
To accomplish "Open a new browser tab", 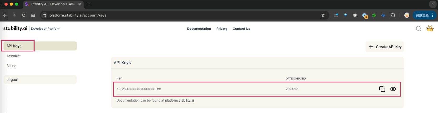I will (89, 4).
